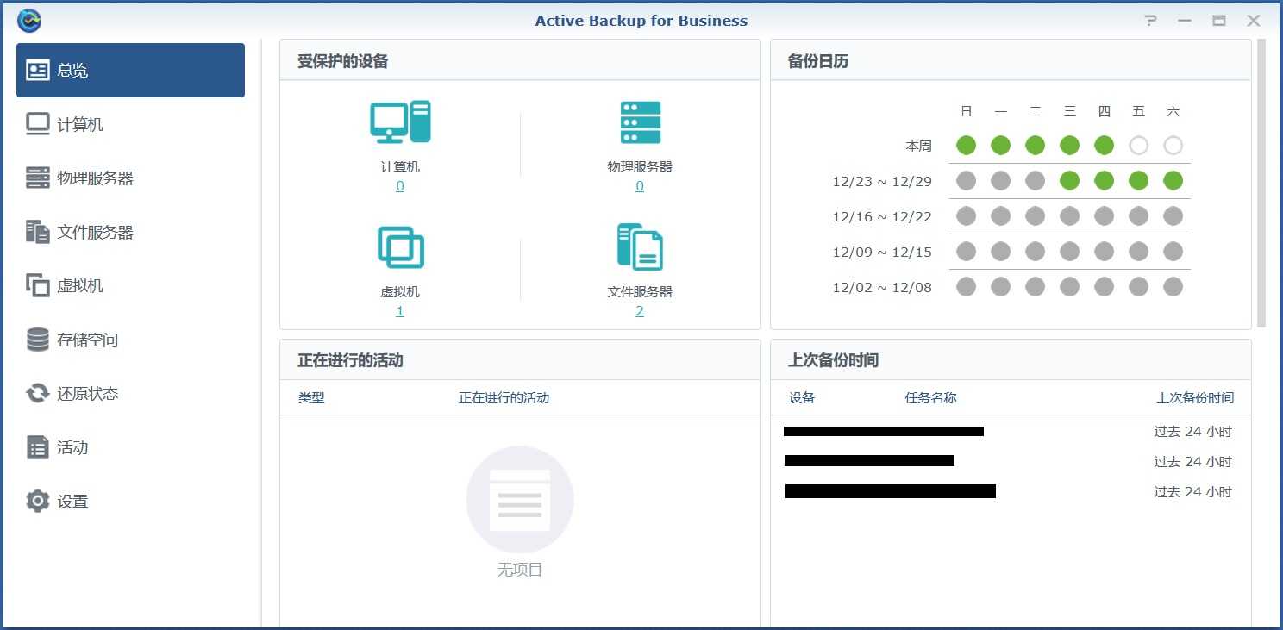Viewport: 1283px width, 630px height.
Task: Open the 还原状态 page
Action: click(130, 393)
